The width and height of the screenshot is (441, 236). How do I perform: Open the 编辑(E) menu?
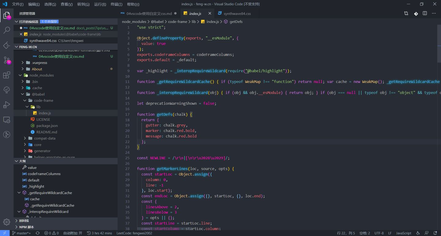(34, 4)
